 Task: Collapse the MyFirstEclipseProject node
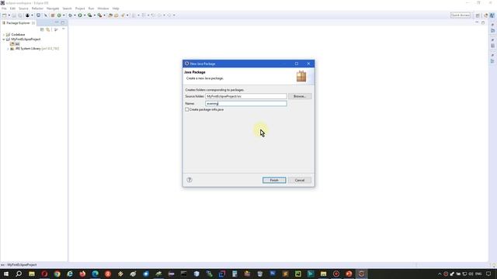(4, 40)
